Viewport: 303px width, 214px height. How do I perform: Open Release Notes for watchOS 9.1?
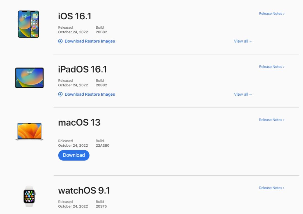(x=272, y=188)
